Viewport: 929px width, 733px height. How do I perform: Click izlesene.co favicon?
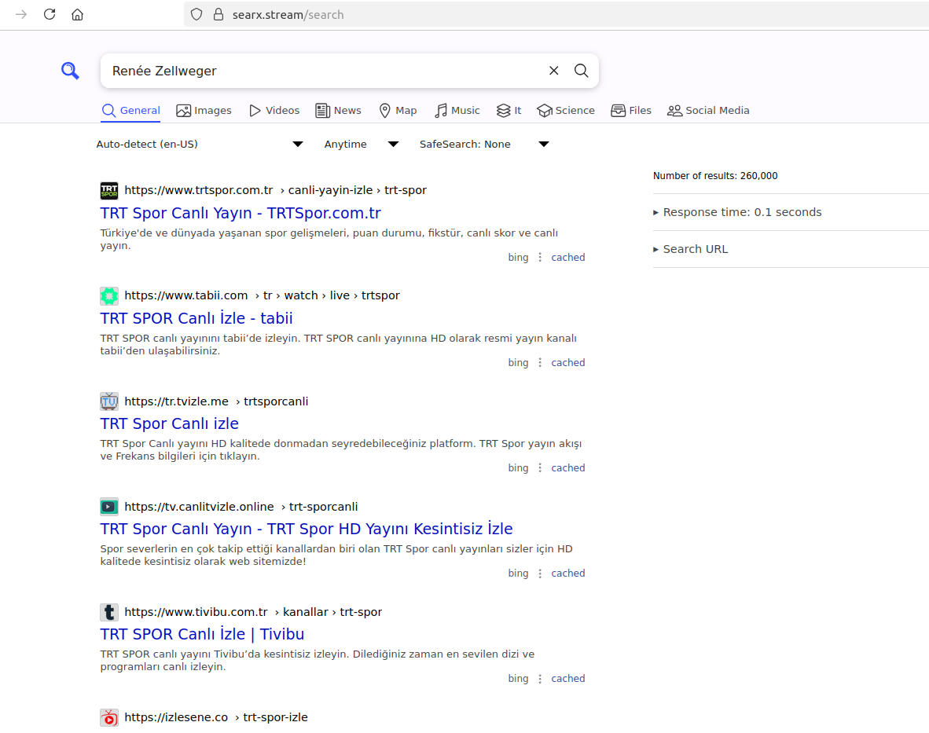pyautogui.click(x=109, y=717)
